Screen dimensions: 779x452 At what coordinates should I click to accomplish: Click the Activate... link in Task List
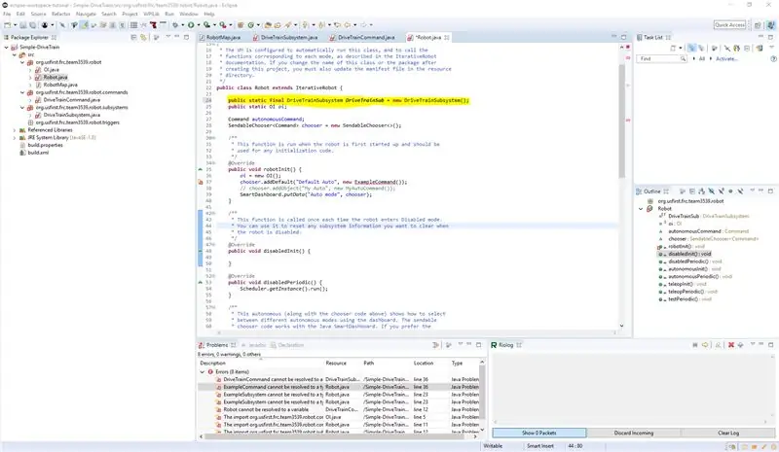[726, 58]
